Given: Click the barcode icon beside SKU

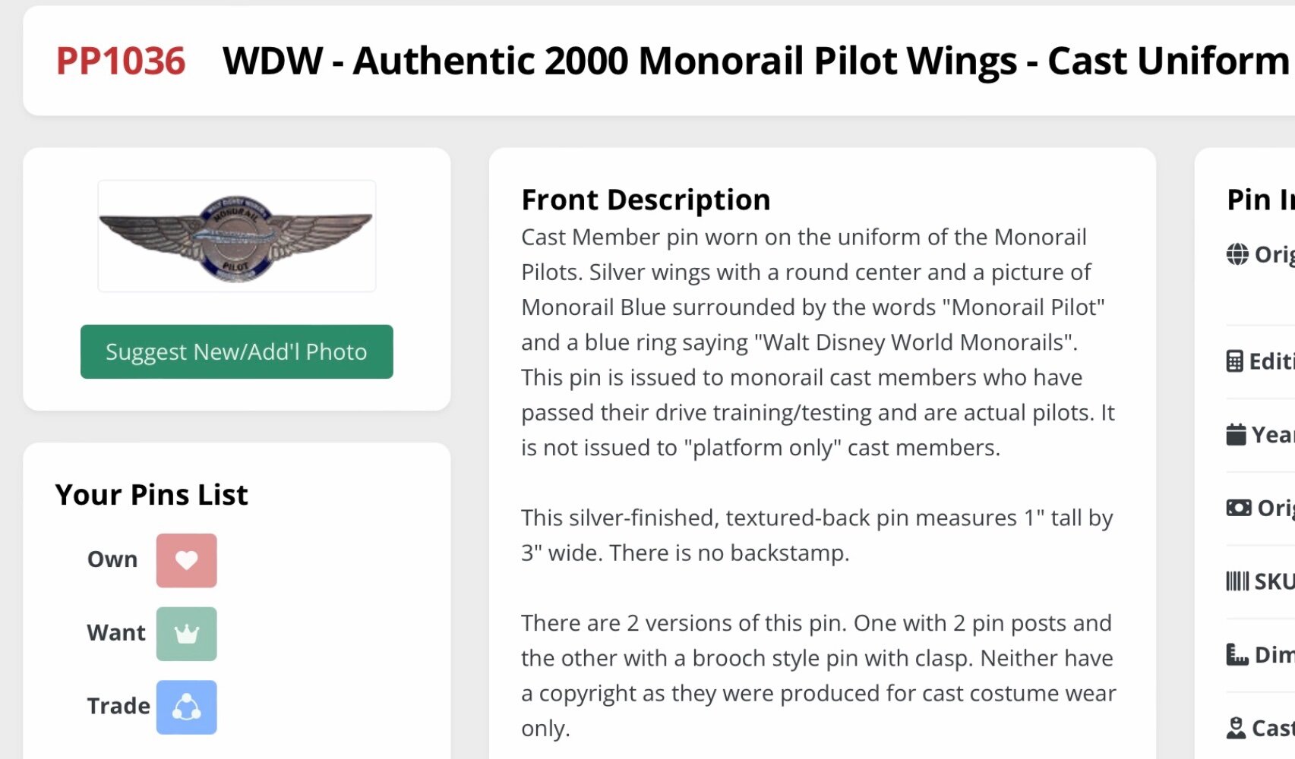Looking at the screenshot, I should pos(1237,581).
